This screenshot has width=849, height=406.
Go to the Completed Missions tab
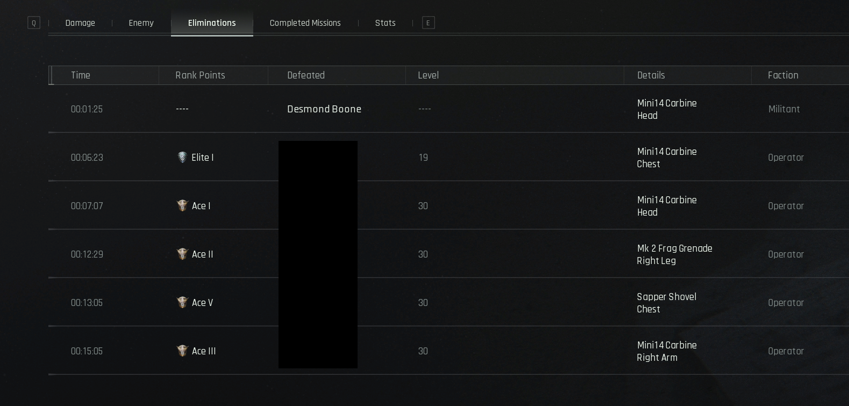tap(305, 23)
